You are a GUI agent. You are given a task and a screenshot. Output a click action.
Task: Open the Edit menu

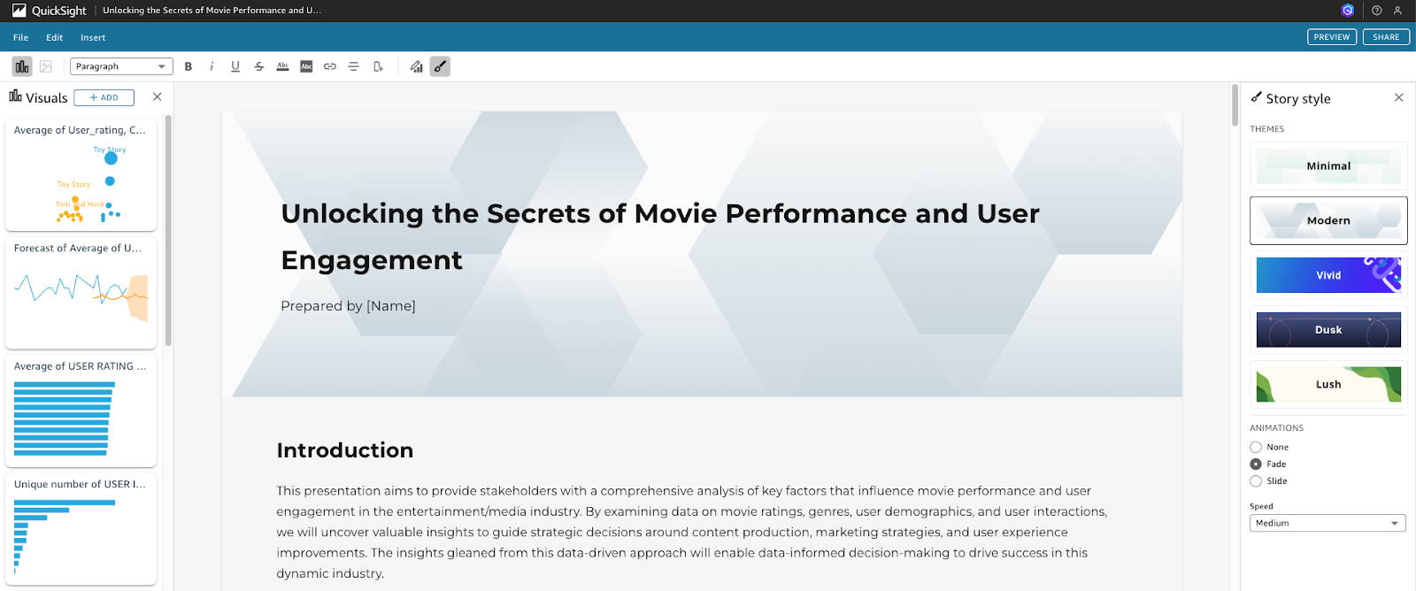[55, 38]
